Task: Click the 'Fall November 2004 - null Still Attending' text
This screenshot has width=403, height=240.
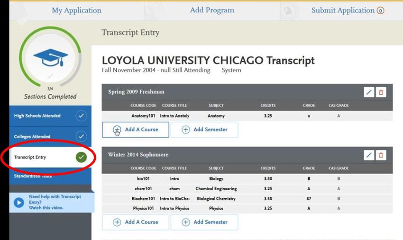Action: tap(156, 70)
